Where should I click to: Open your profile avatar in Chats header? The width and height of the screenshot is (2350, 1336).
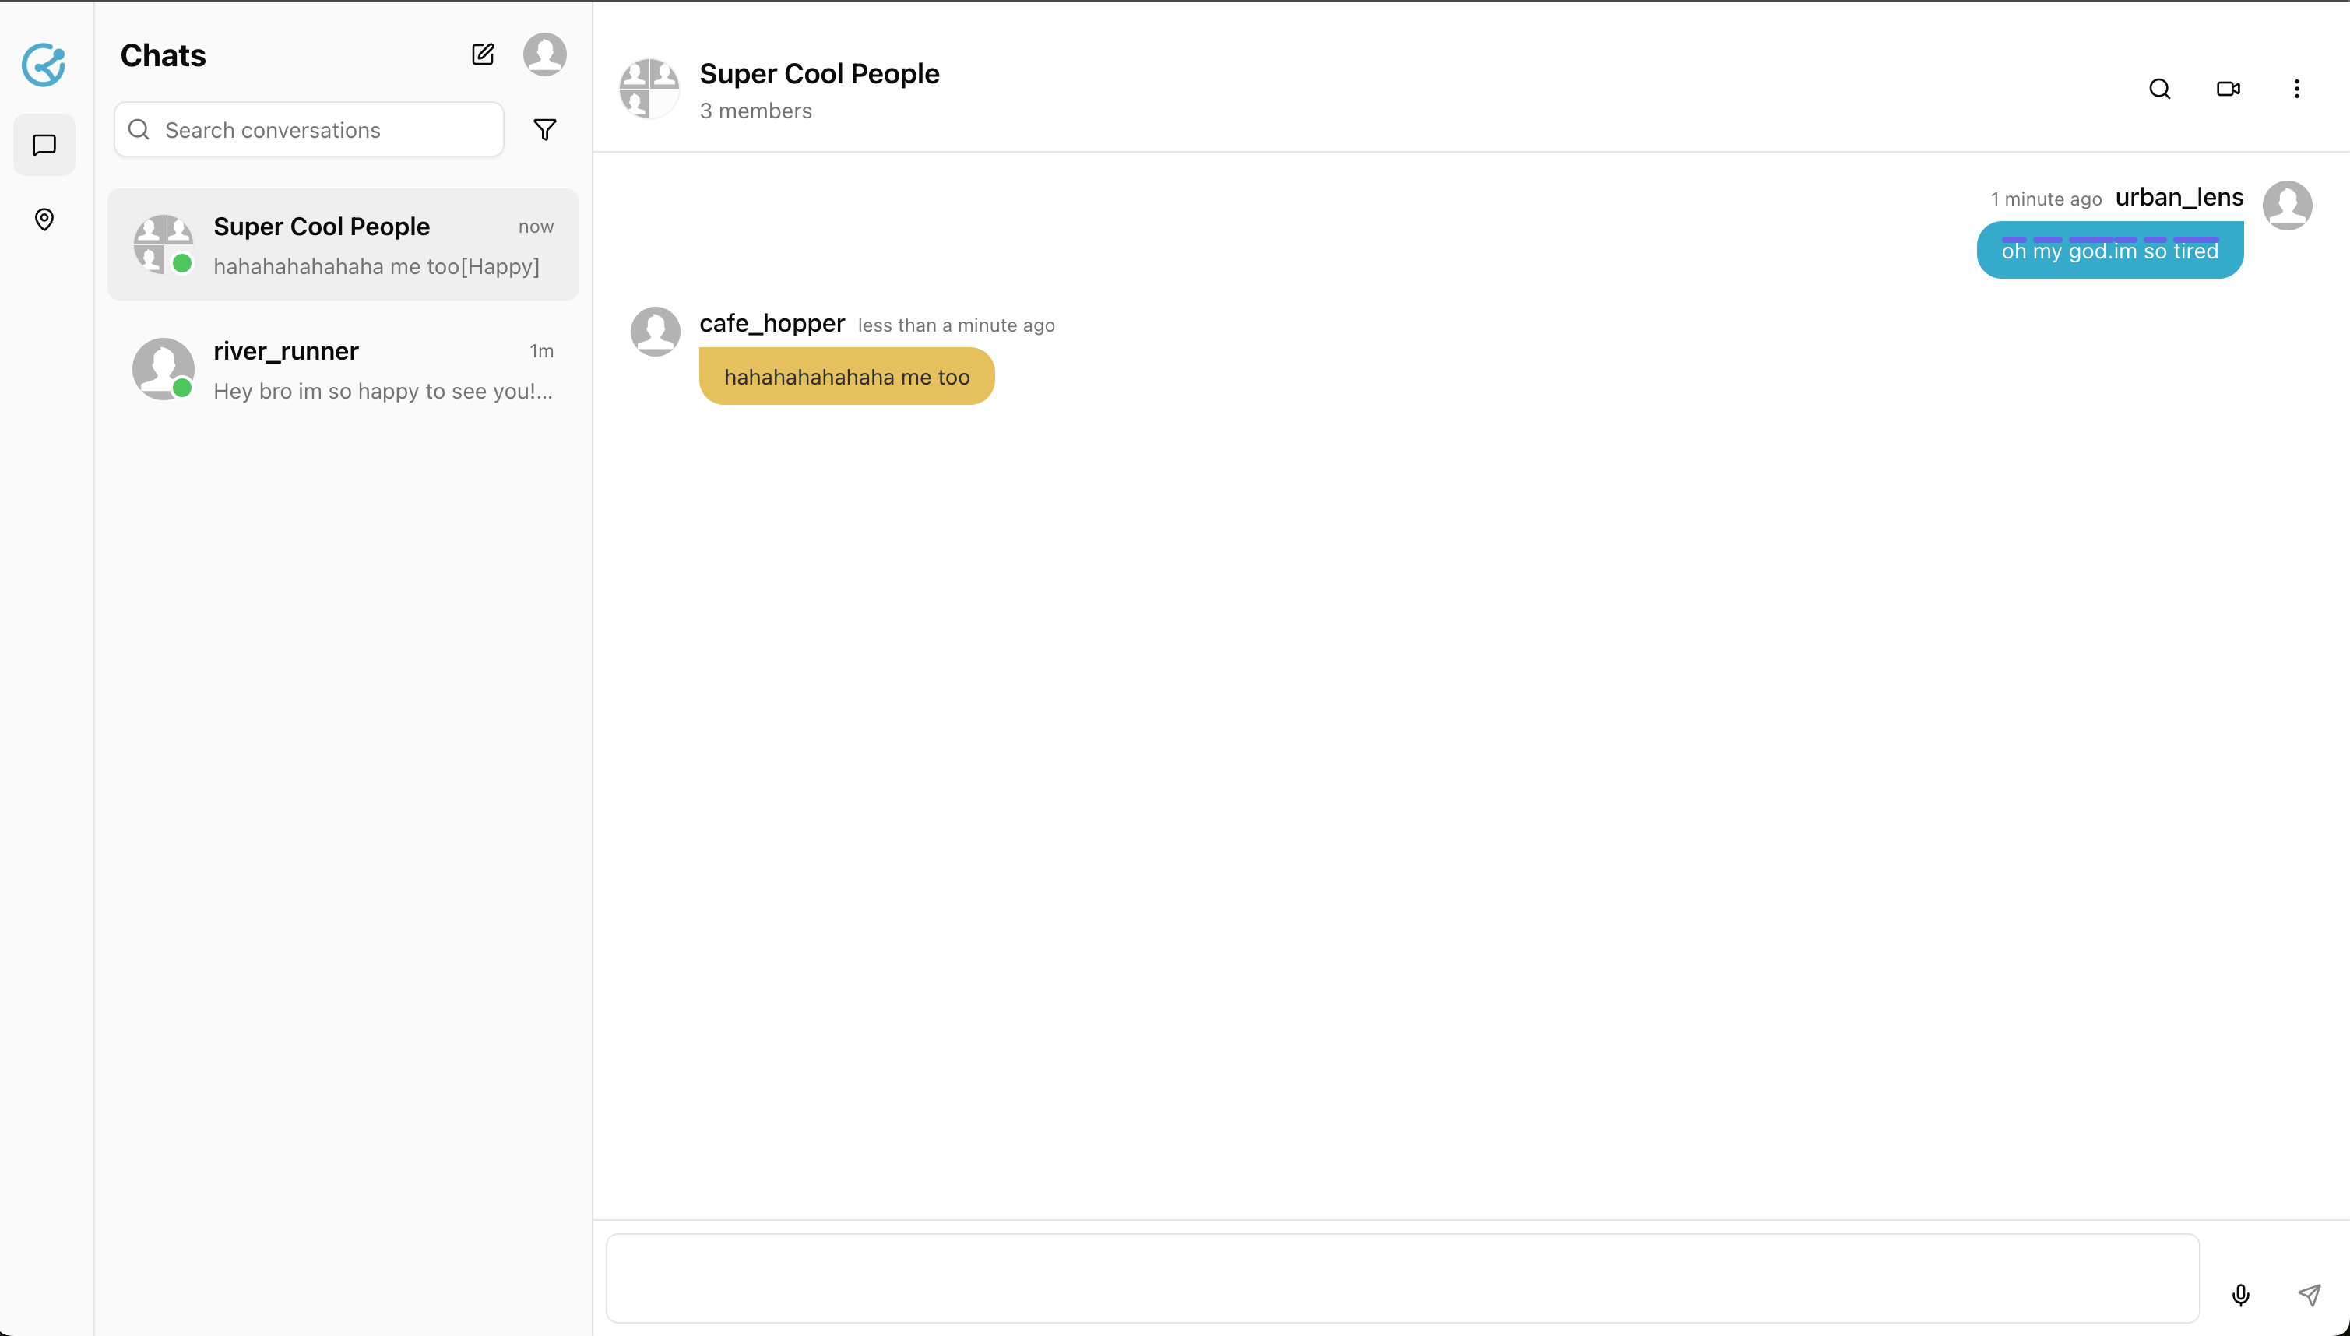coord(544,55)
